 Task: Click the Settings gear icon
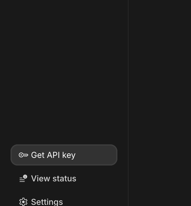point(23,202)
